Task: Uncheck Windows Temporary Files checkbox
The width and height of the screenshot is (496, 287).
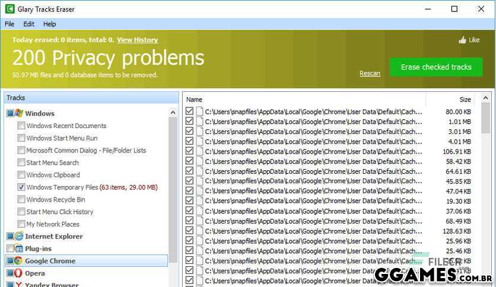Action: pyautogui.click(x=21, y=187)
